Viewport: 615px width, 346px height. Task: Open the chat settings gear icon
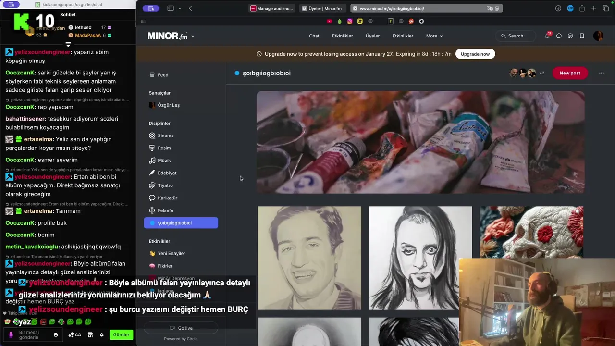pos(101,334)
